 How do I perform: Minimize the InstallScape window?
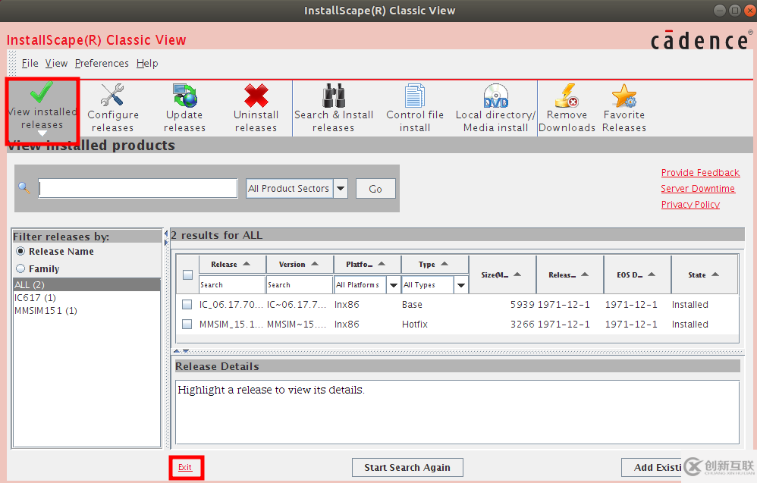pyautogui.click(x=719, y=10)
